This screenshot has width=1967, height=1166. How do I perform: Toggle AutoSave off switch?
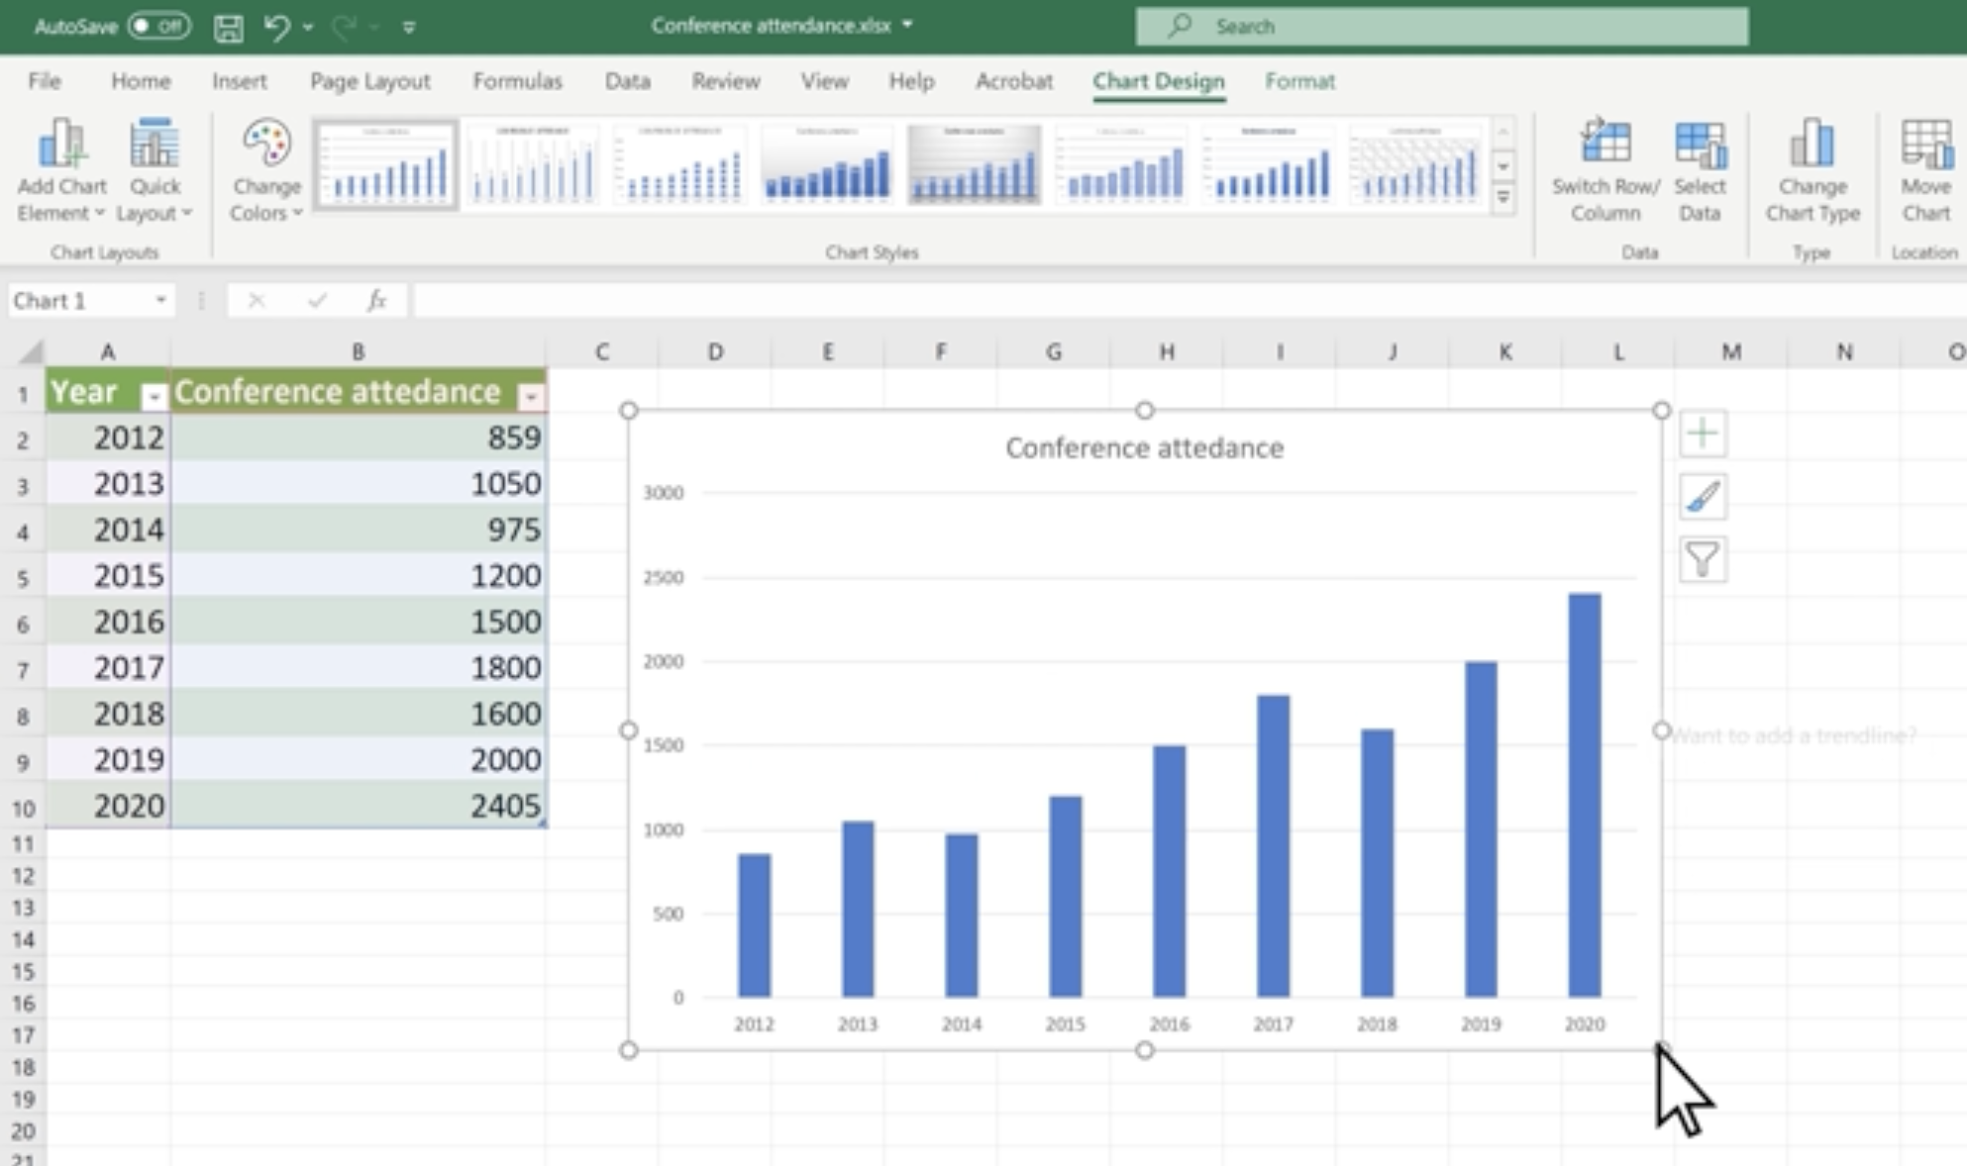(x=160, y=26)
